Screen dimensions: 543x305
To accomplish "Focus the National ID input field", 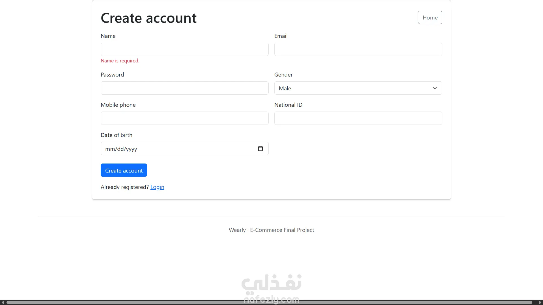I will click(358, 118).
